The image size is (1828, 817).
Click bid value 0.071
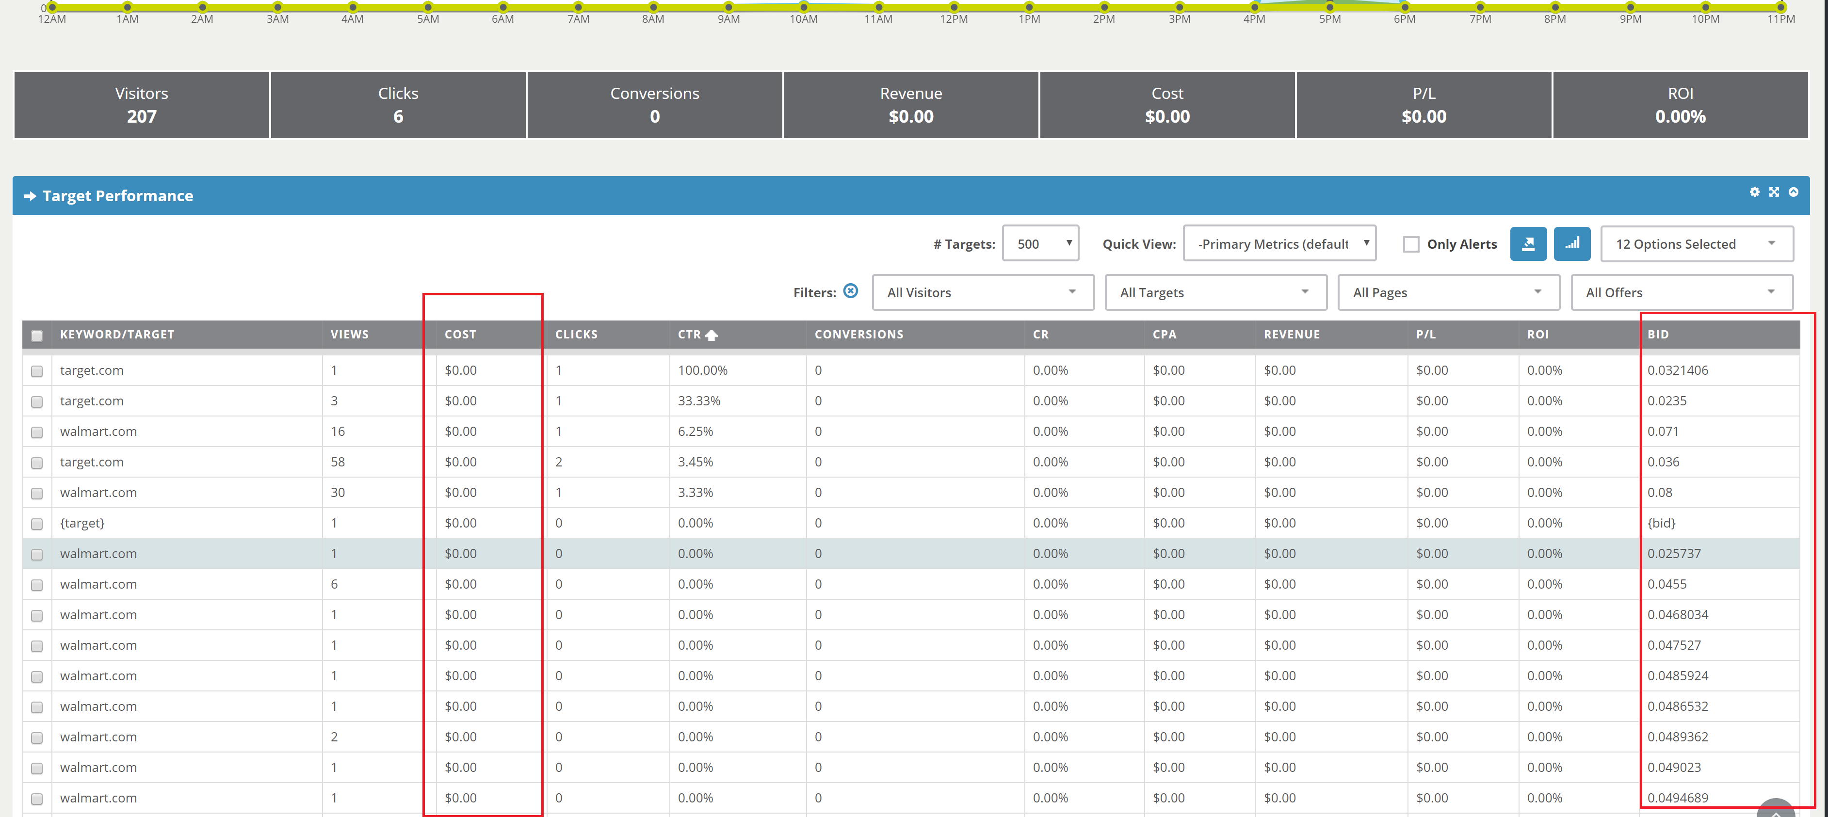coord(1663,431)
